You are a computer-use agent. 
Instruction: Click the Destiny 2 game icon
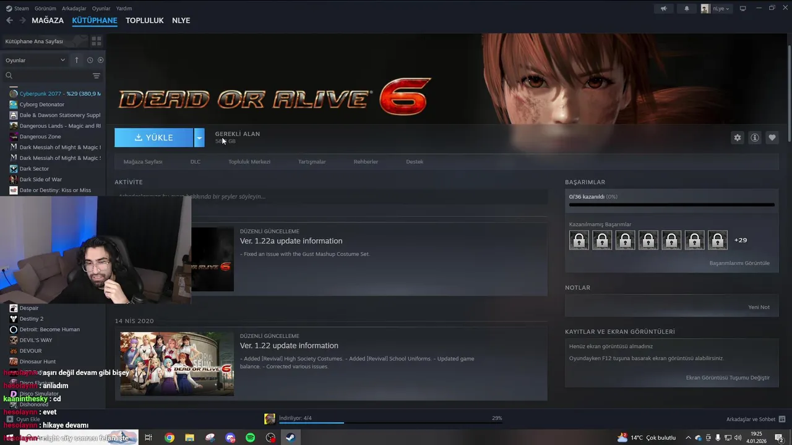tap(14, 318)
